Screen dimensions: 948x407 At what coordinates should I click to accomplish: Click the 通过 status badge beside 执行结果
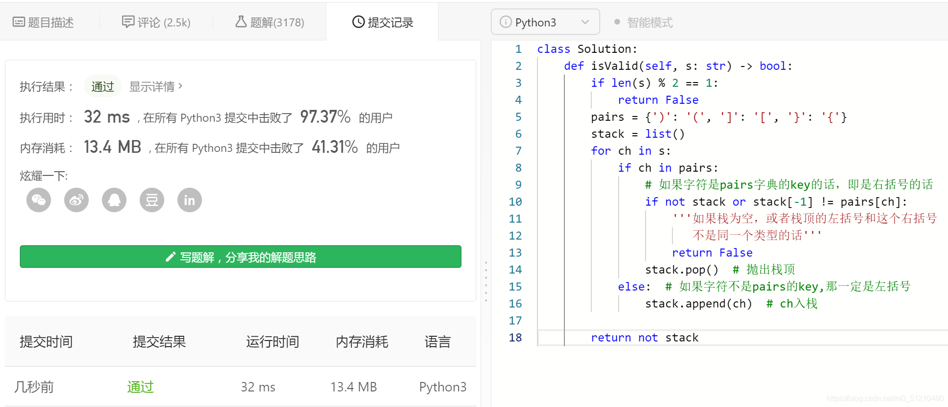pyautogui.click(x=103, y=87)
